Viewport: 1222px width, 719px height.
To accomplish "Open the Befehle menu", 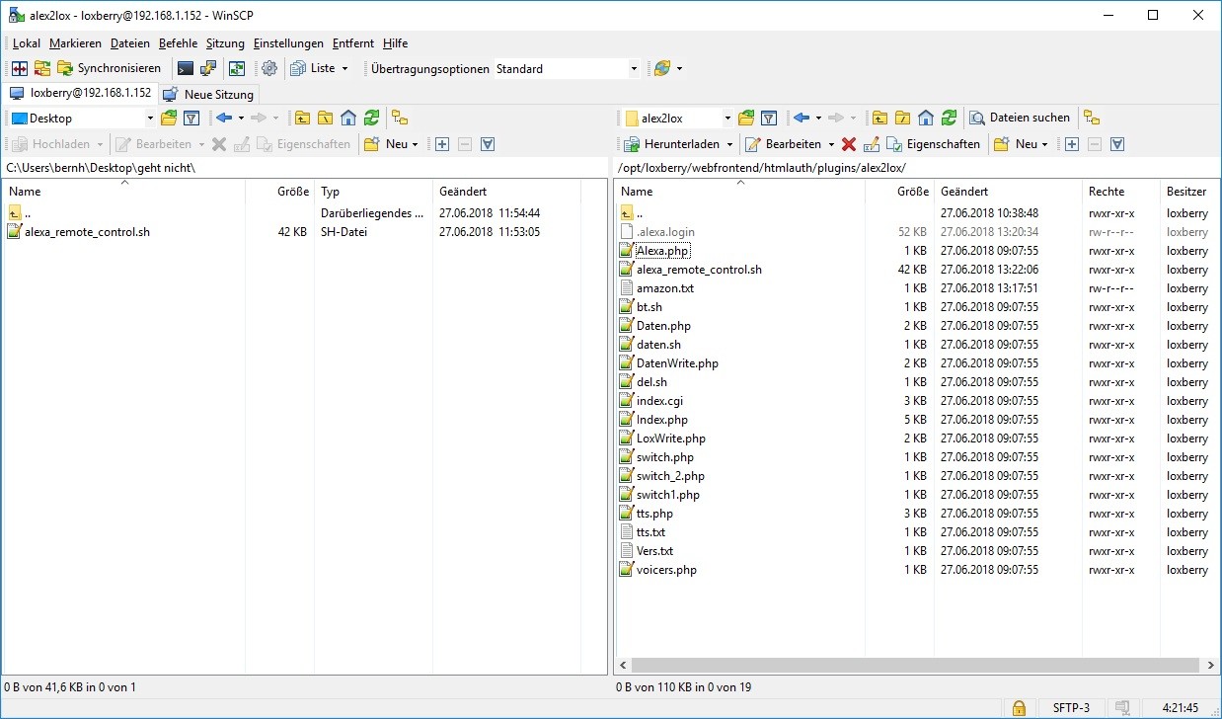I will point(178,43).
